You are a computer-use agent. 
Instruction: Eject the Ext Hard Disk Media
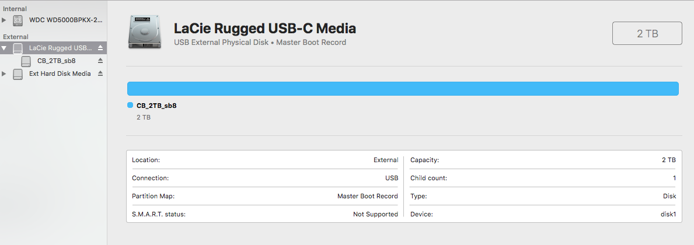click(x=100, y=74)
